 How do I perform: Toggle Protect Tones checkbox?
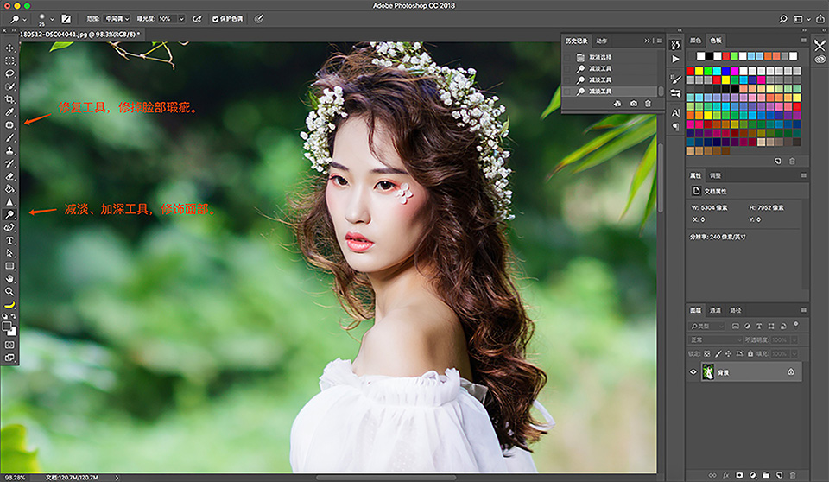coord(216,19)
